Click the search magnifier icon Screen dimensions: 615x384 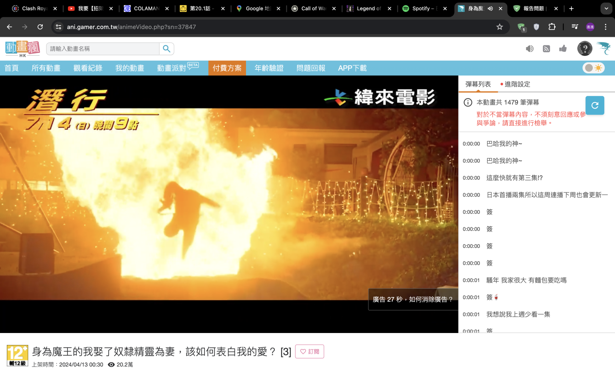[x=167, y=49]
